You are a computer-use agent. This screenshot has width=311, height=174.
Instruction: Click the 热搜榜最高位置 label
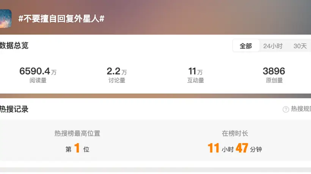click(77, 134)
